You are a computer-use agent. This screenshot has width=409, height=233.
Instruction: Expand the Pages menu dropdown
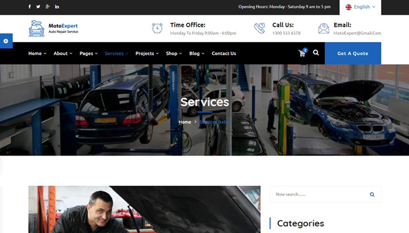(88, 54)
